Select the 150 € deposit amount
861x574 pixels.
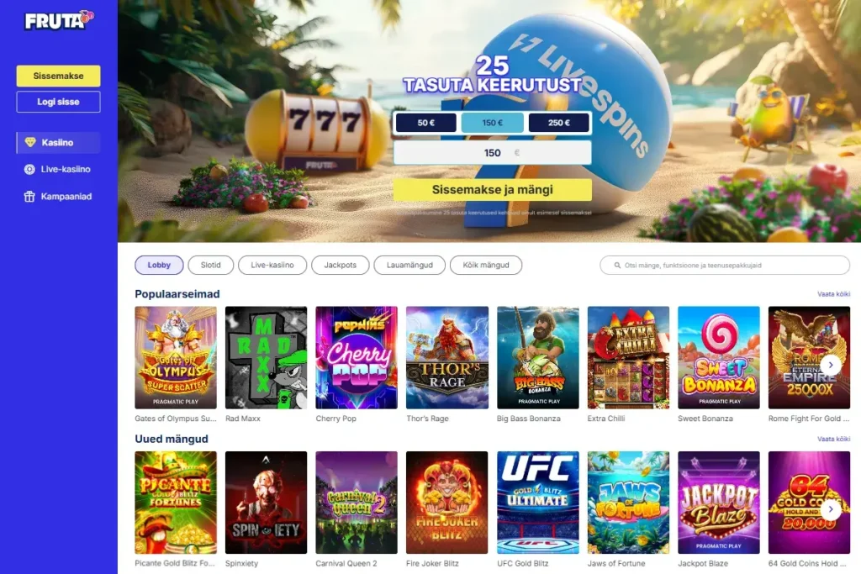493,123
